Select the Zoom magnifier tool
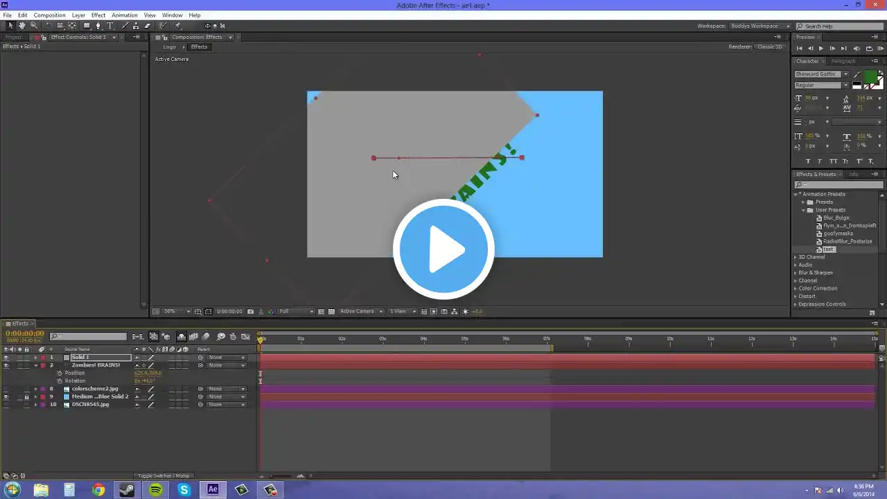Viewport: 887px width, 499px height. click(x=33, y=26)
